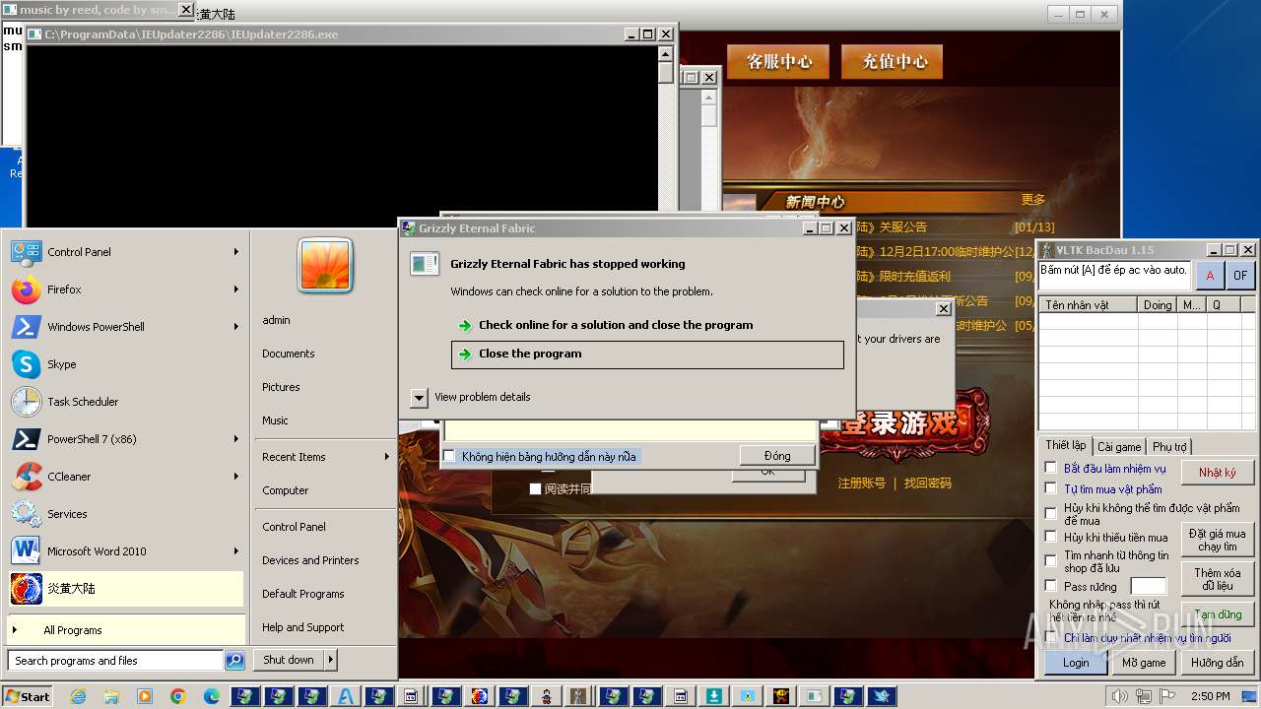Open Help and Support

click(x=302, y=627)
